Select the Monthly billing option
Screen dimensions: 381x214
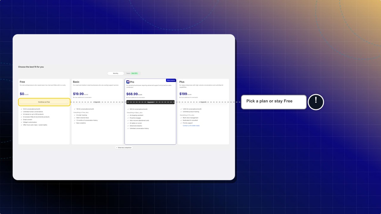click(116, 73)
